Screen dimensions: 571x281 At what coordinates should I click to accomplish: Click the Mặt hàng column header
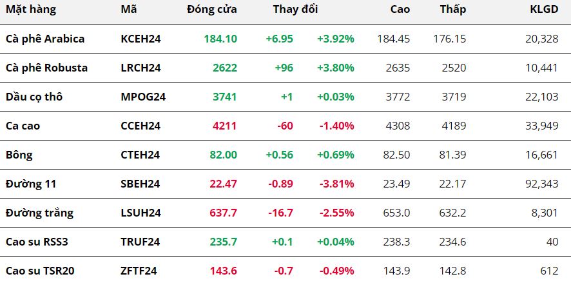coord(30,10)
